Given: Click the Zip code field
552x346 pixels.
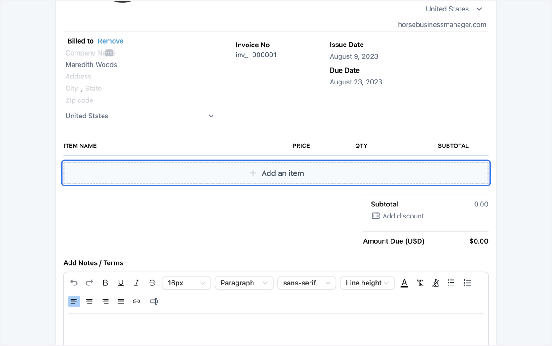Looking at the screenshot, I should pos(79,100).
